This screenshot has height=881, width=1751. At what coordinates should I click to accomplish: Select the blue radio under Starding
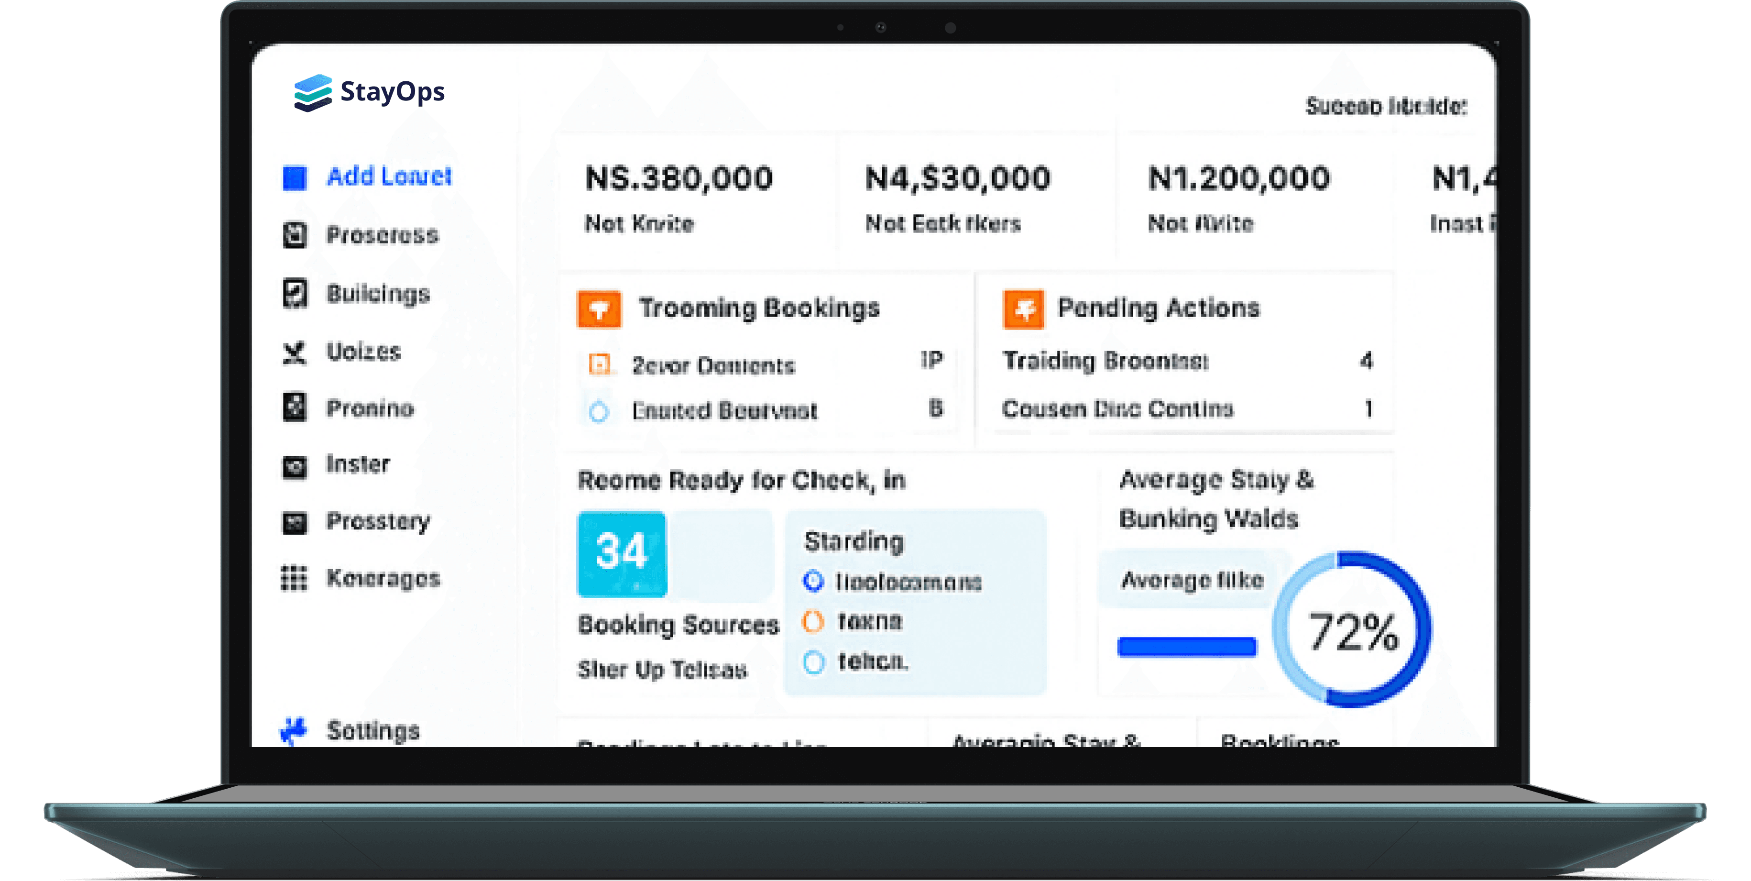point(814,581)
